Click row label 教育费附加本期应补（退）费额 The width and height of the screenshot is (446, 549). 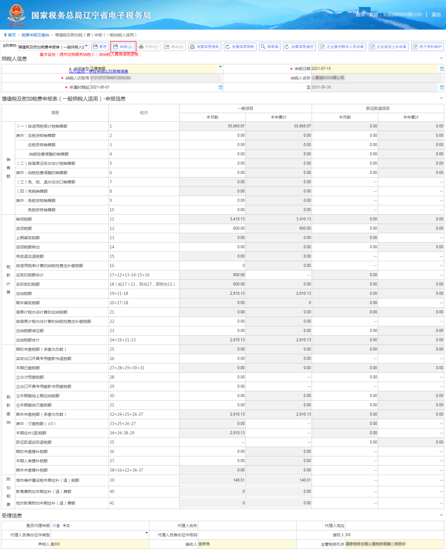point(43,492)
